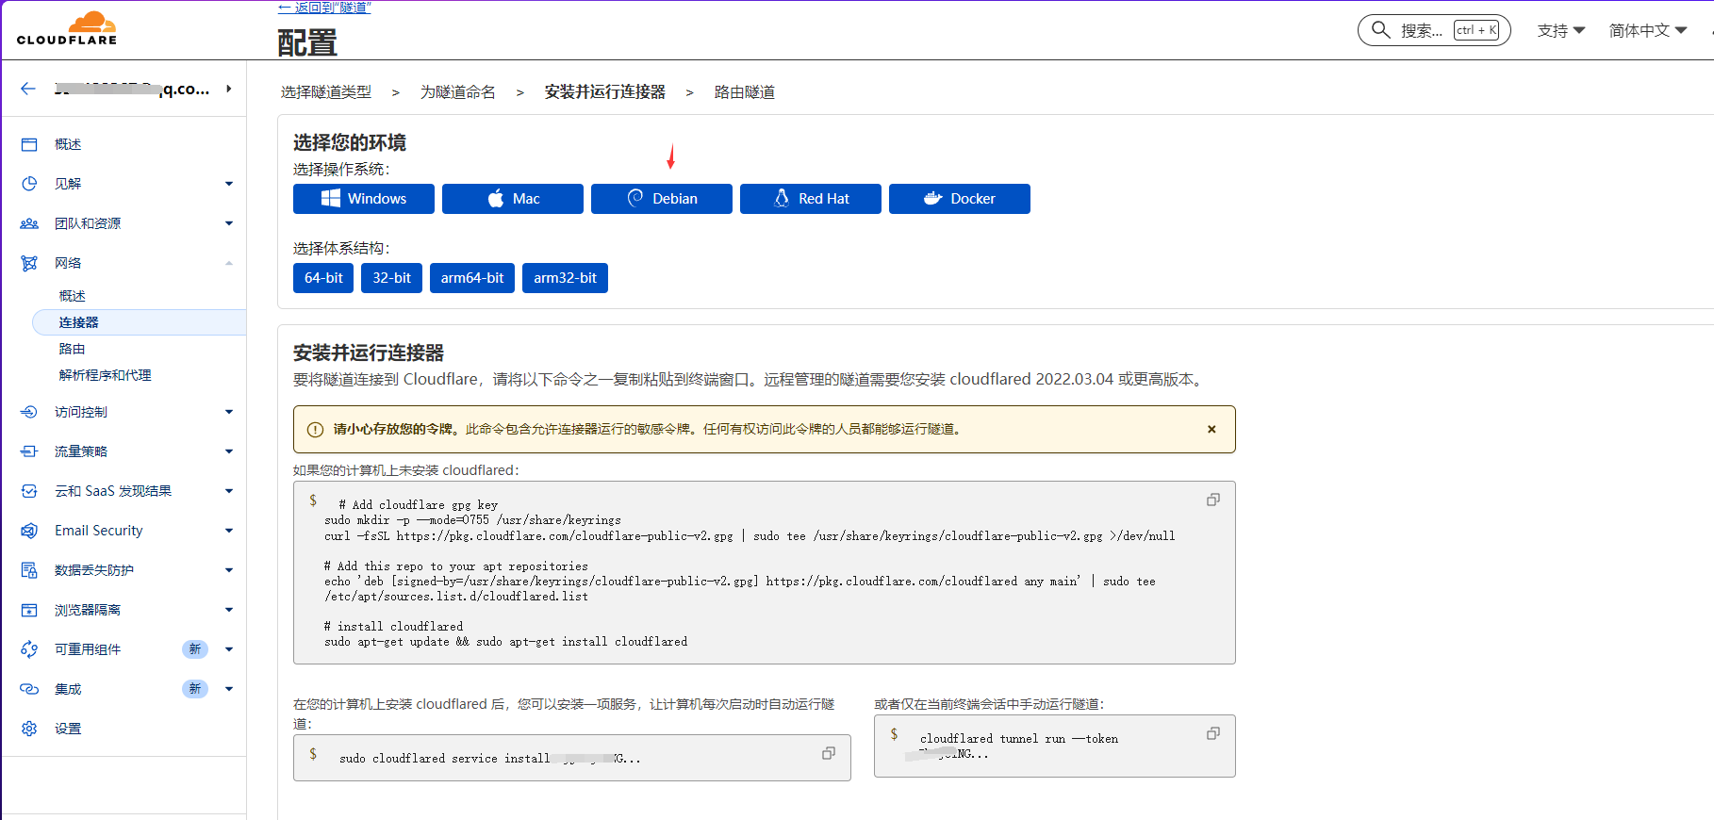1714x820 pixels.
Task: Click the Cloudflare logo
Action: [67, 28]
